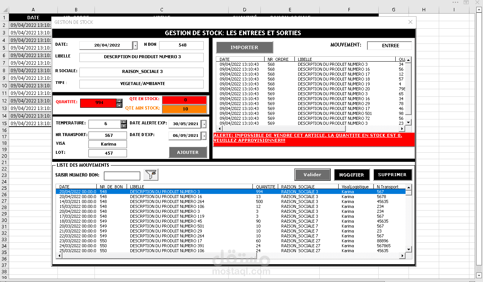Select imported row PRODUIT NUMERO 72
Screen dimensions: 483x282
(x=311, y=118)
